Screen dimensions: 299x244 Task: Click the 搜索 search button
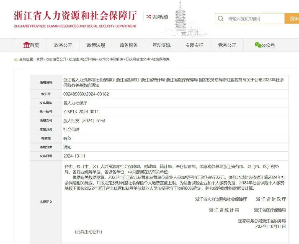(294, 18)
